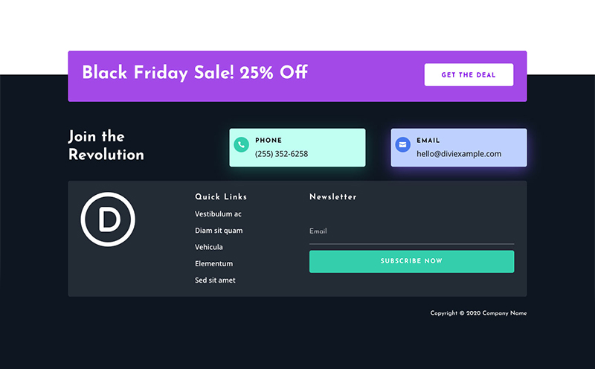Click the Black Friday Sale banner heading
Screen dimensions: 595x369
click(195, 73)
